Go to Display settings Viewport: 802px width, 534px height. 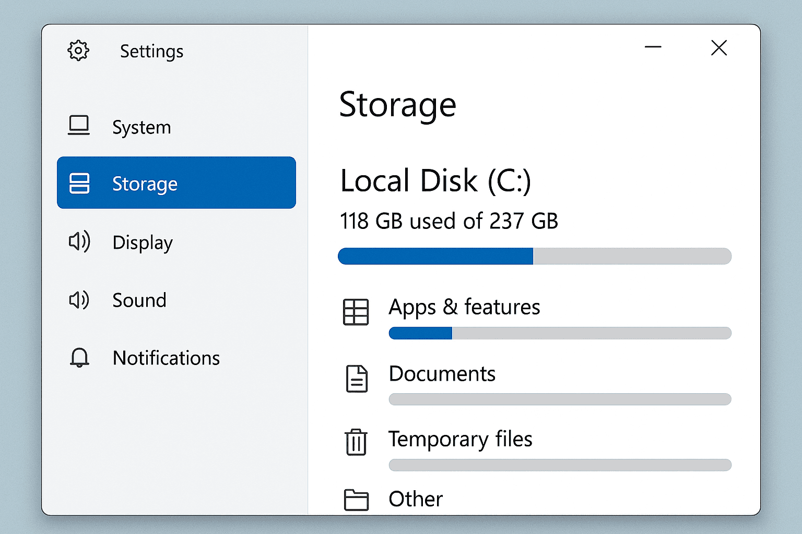[x=143, y=242]
